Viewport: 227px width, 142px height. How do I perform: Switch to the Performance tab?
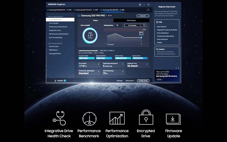[x=131, y=20]
